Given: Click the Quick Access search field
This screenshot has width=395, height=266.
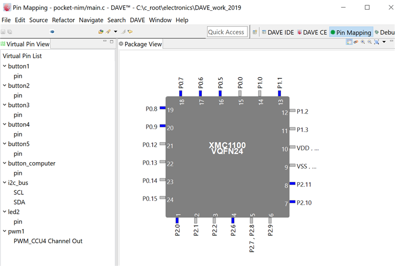Looking at the screenshot, I should tap(227, 32).
